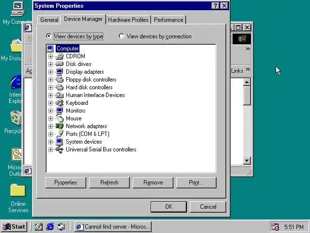Click the Remove button
The image size is (310, 233).
153,183
